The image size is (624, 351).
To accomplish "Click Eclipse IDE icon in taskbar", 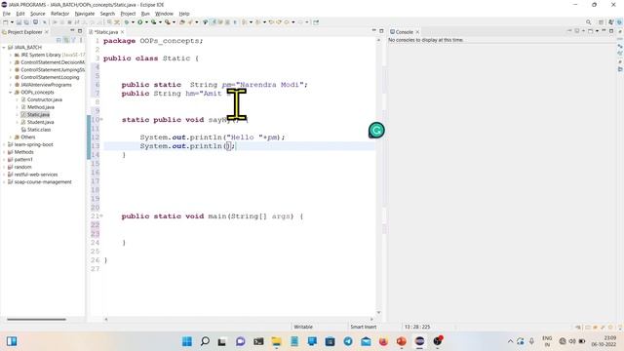I will pos(419,341).
